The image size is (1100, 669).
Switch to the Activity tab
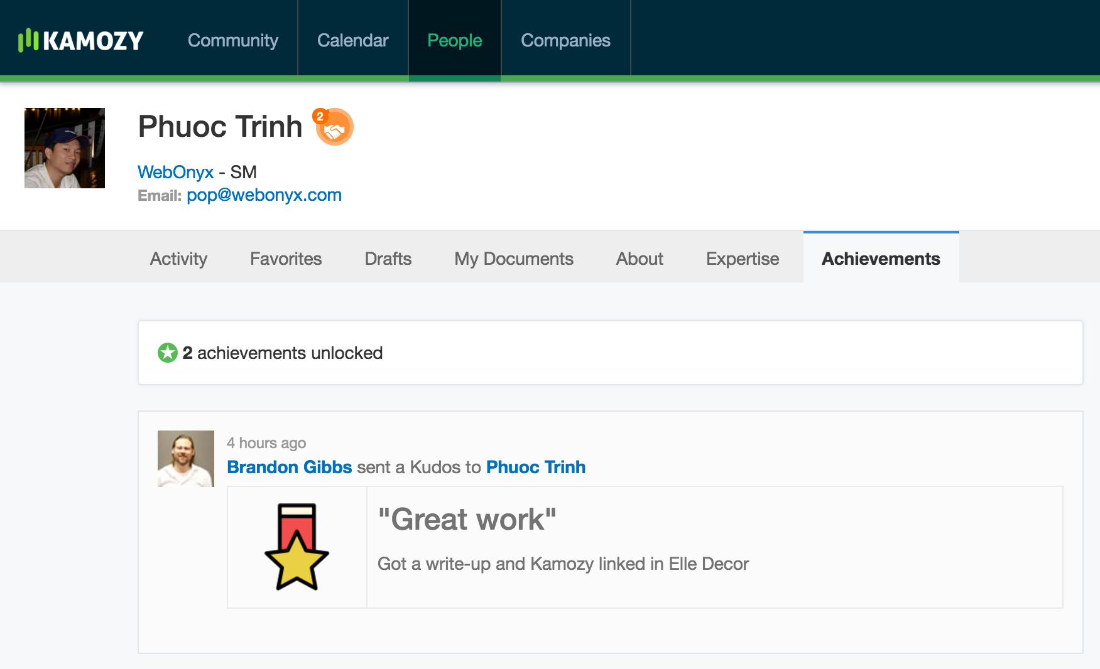(x=178, y=259)
